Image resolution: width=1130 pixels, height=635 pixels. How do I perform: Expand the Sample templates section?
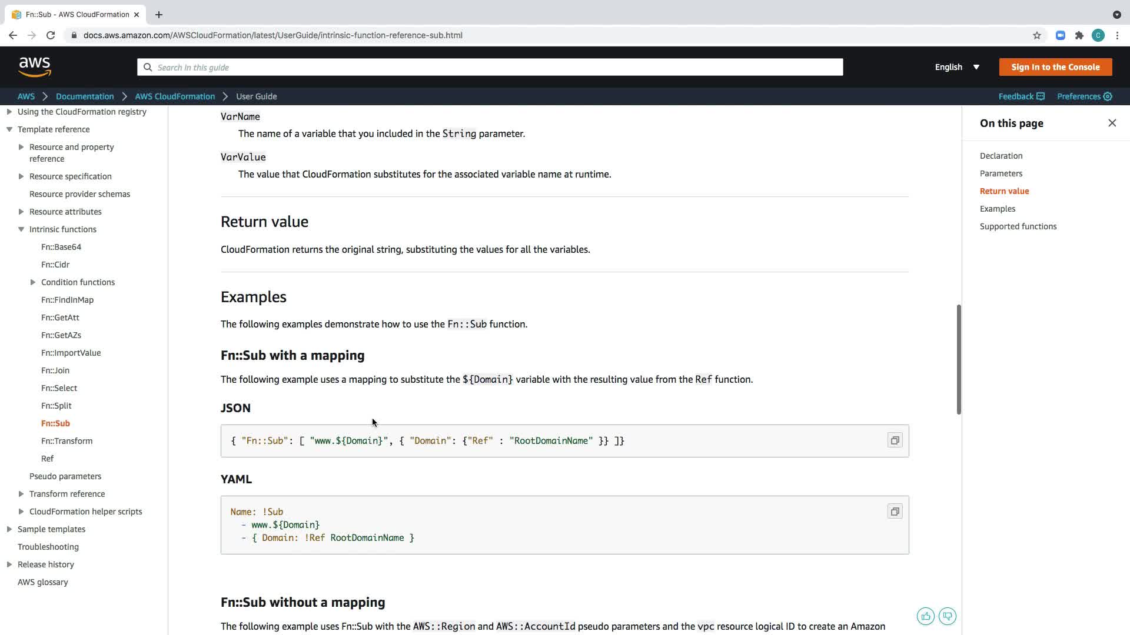(x=9, y=529)
